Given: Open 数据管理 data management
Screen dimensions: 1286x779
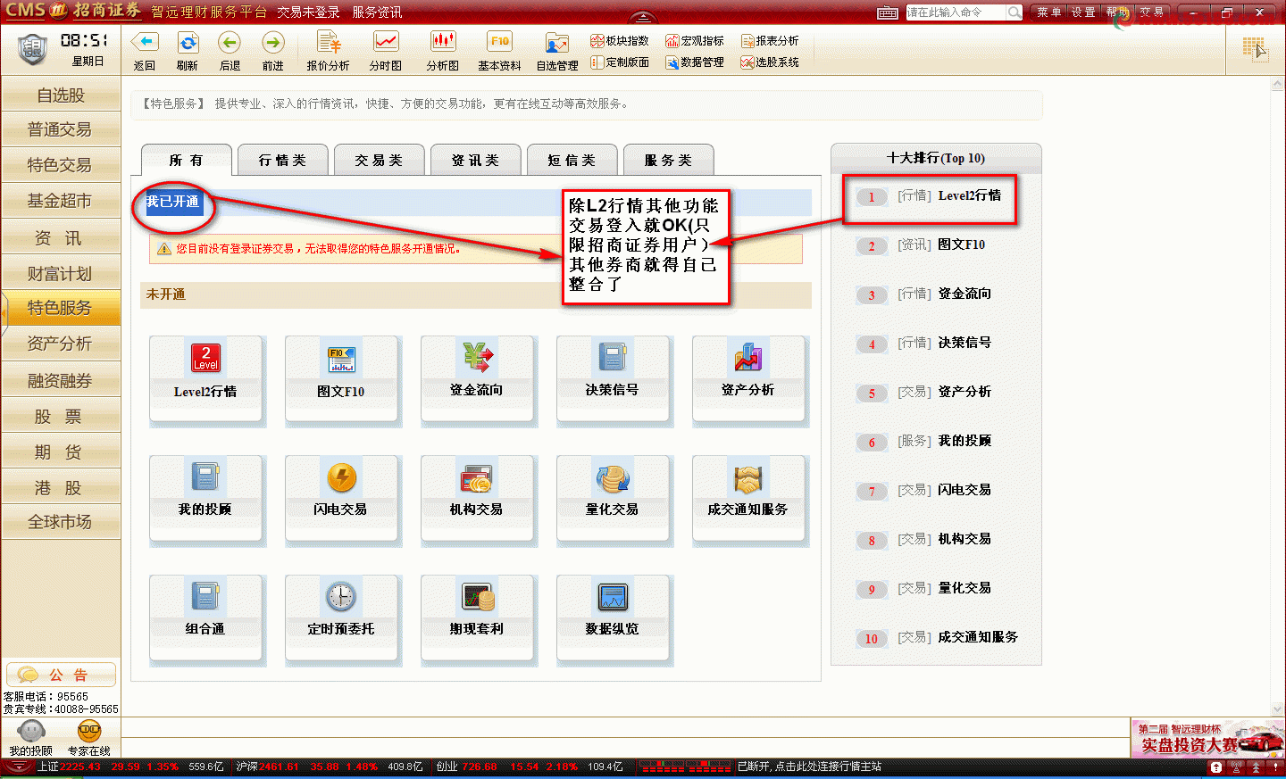Looking at the screenshot, I should coord(695,62).
